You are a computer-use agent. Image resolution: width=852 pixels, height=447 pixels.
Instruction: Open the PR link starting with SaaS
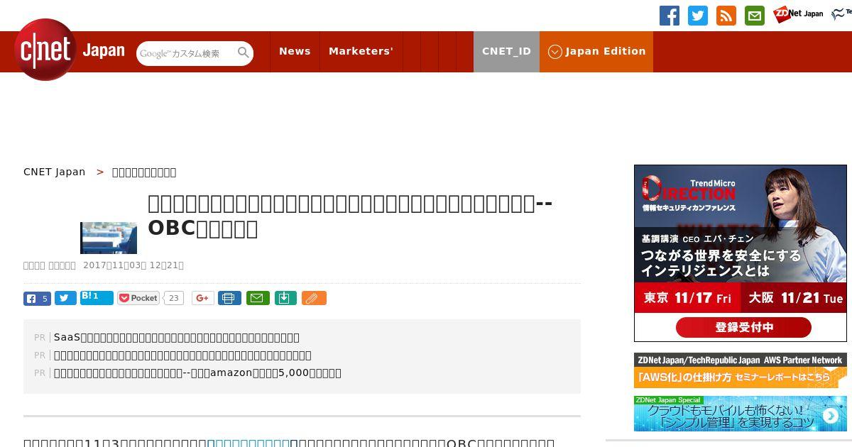pyautogui.click(x=177, y=337)
